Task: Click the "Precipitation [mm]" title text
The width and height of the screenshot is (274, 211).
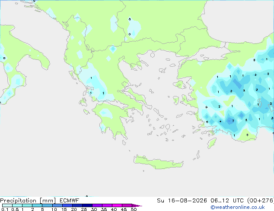Action: point(28,201)
